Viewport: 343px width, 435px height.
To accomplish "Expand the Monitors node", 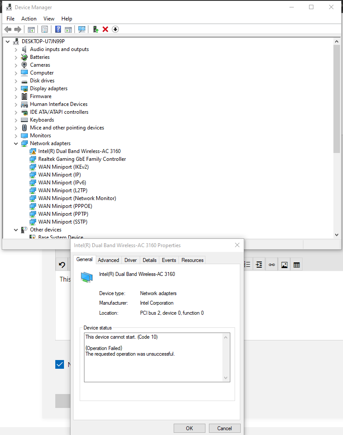I will tap(16, 136).
